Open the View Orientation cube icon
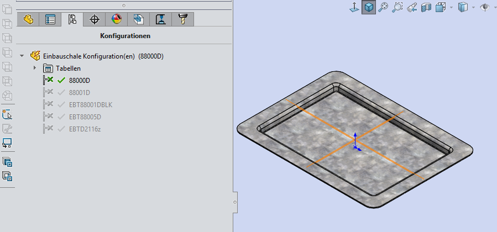Image resolution: width=497 pixels, height=232 pixels. pos(441,7)
